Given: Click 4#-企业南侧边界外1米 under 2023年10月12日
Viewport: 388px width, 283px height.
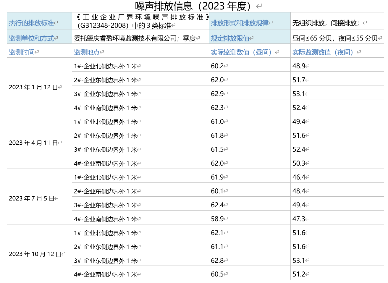Looking at the screenshot, I should point(105,275).
